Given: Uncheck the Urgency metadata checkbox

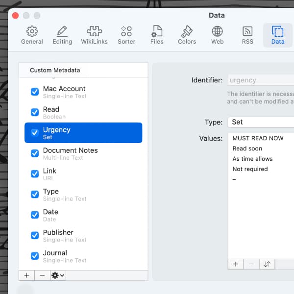Looking at the screenshot, I should tap(35, 133).
